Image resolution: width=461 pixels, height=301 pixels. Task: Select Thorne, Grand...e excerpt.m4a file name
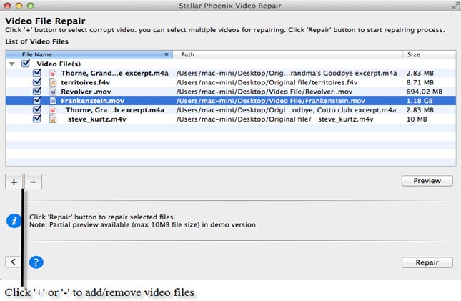pos(114,73)
